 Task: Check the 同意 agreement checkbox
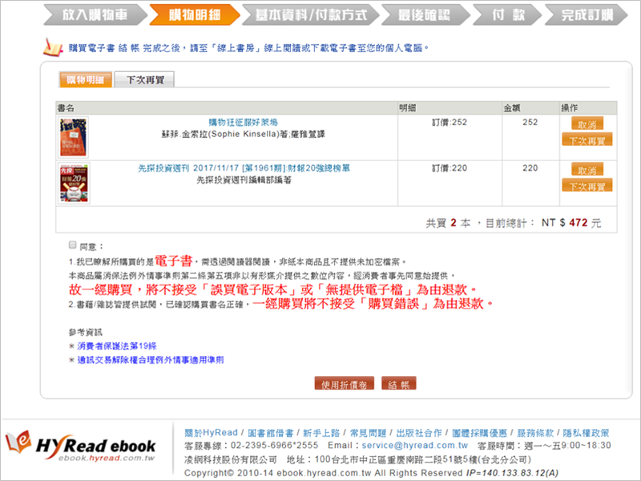click(72, 245)
